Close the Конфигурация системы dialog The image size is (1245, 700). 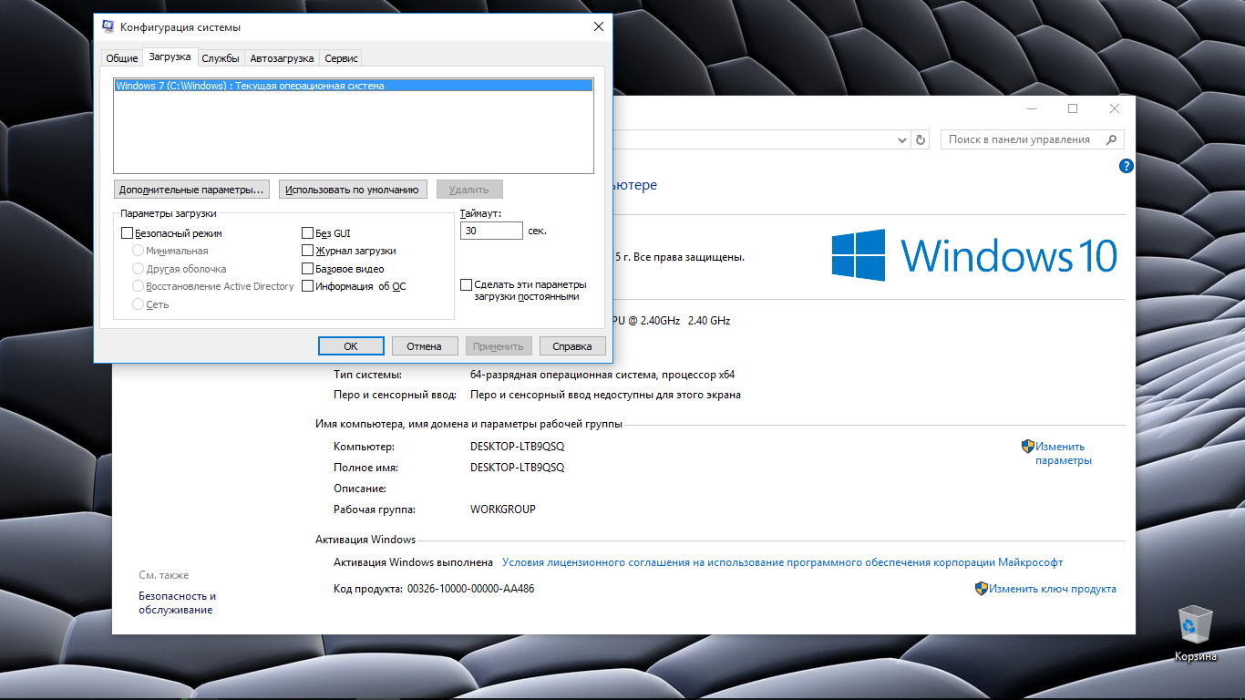click(599, 27)
